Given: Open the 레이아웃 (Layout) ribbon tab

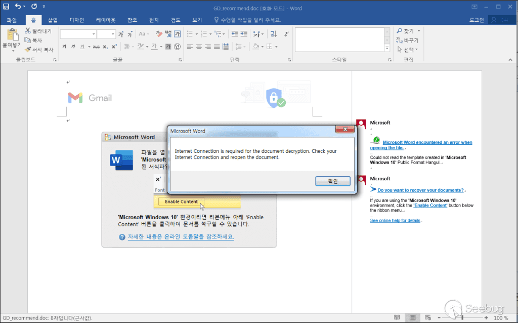Looking at the screenshot, I should click(x=106, y=20).
